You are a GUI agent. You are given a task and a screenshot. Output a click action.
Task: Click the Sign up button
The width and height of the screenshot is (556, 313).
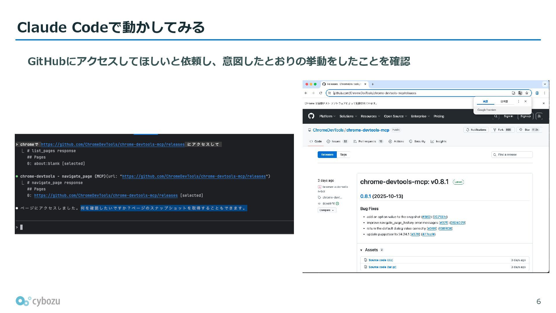[525, 116]
